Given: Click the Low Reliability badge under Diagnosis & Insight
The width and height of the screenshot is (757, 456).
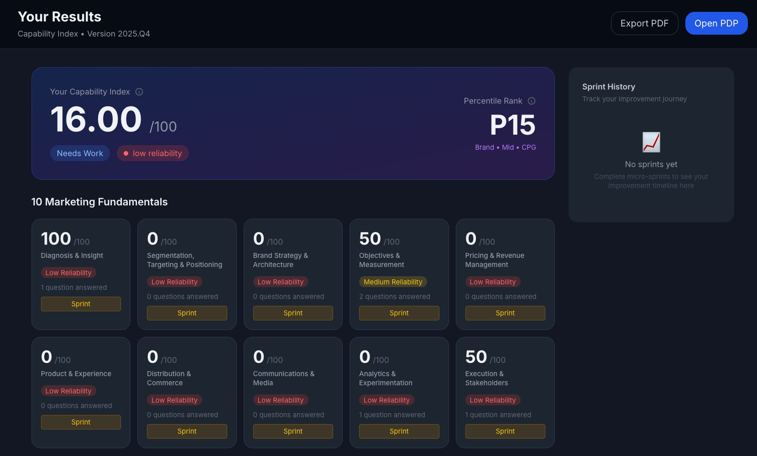Looking at the screenshot, I should pos(68,273).
